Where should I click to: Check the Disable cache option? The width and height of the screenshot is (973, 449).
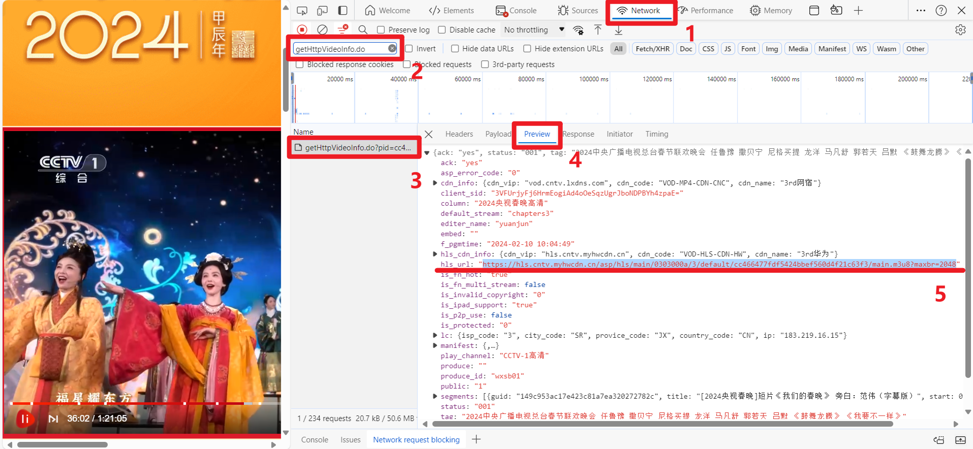[442, 30]
